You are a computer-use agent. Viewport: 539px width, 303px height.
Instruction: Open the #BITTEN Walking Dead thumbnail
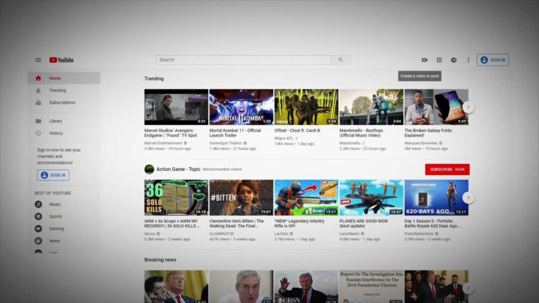coord(241,198)
